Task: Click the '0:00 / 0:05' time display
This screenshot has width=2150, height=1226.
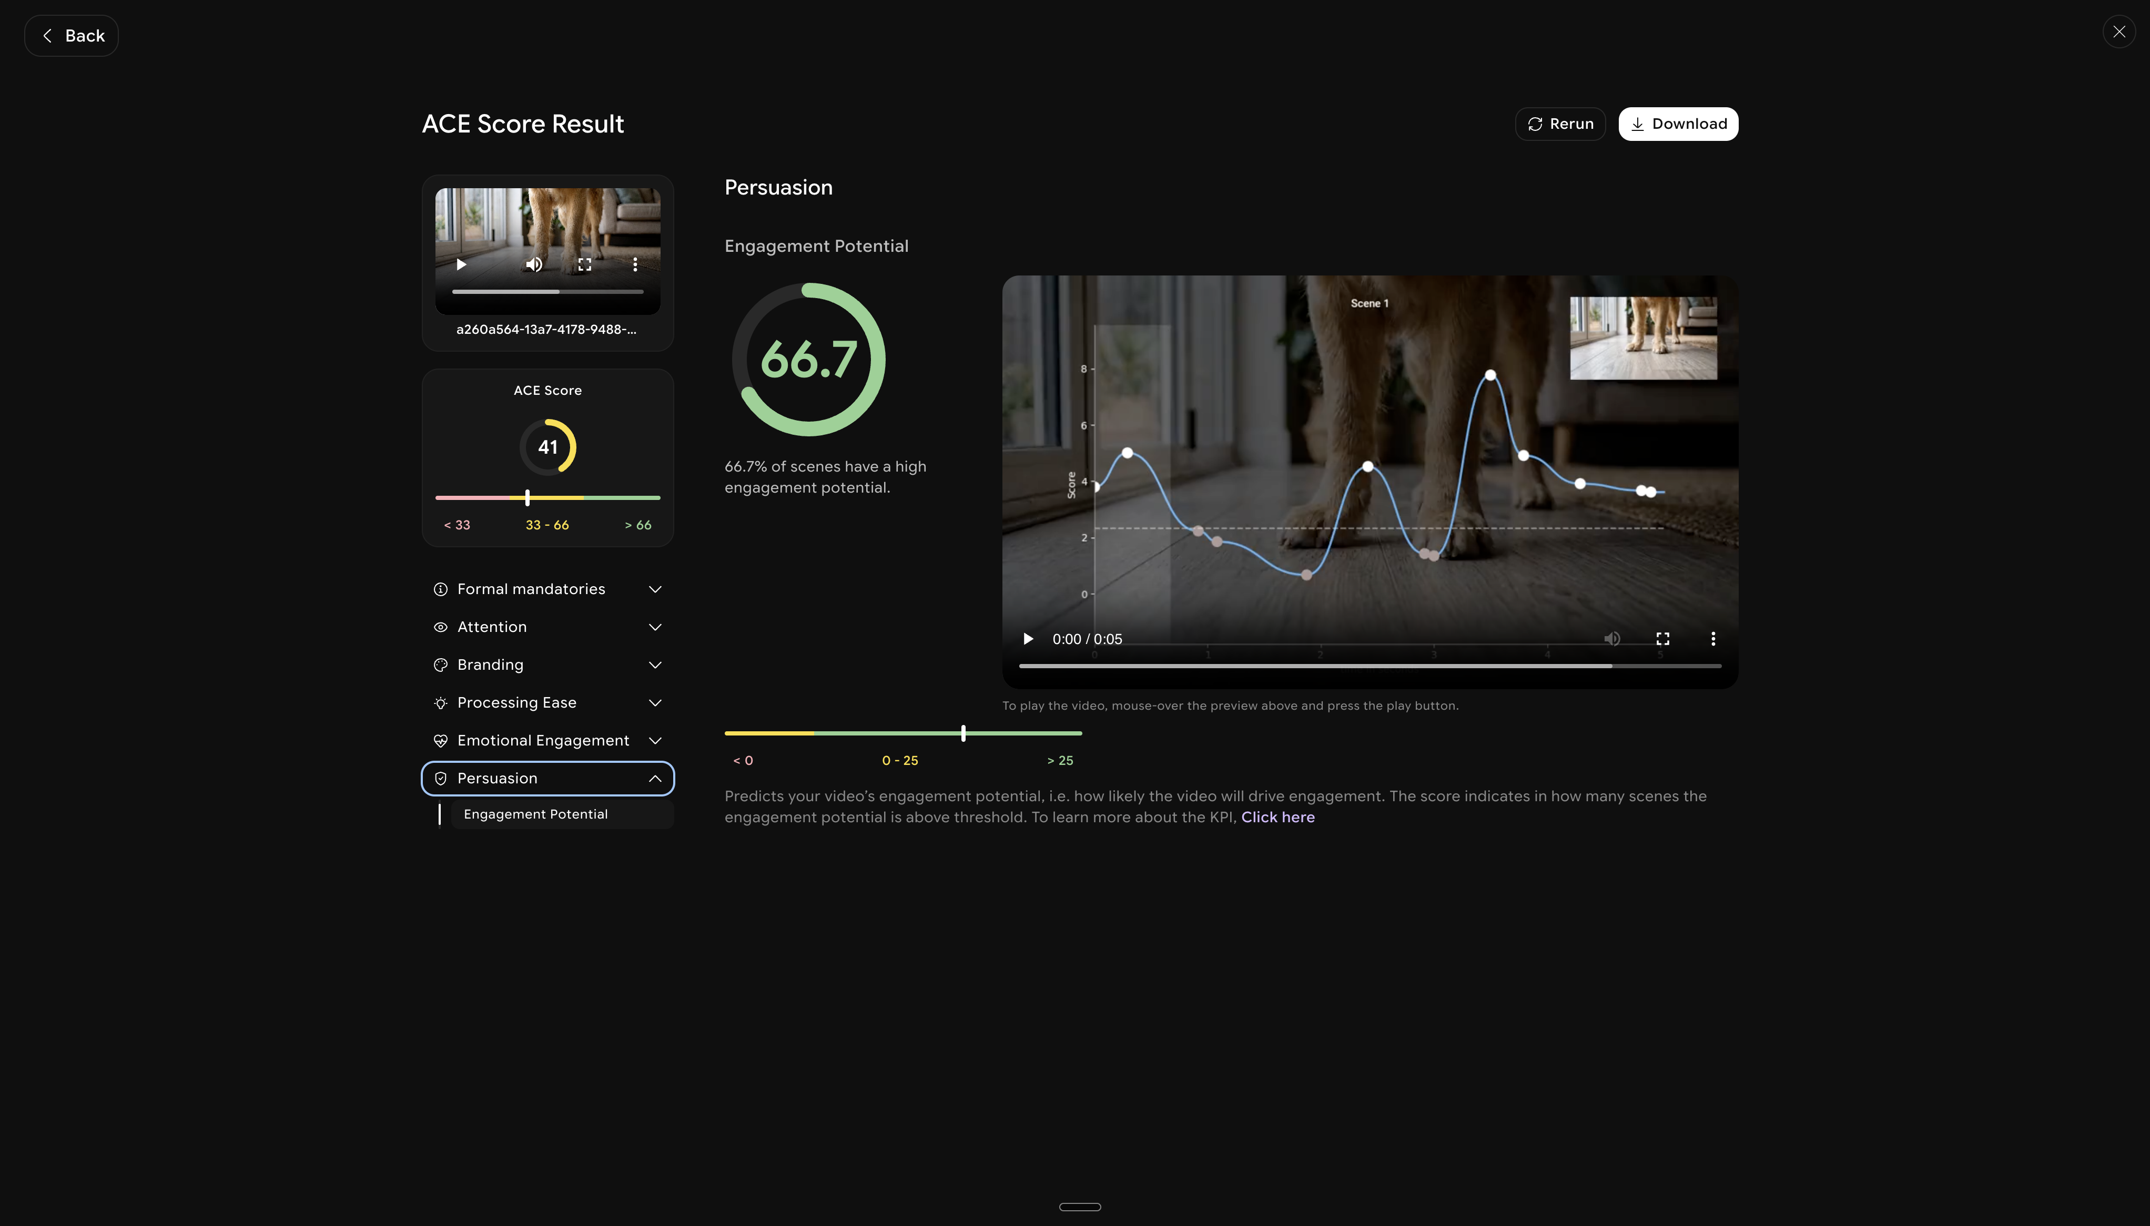Action: [x=1087, y=639]
